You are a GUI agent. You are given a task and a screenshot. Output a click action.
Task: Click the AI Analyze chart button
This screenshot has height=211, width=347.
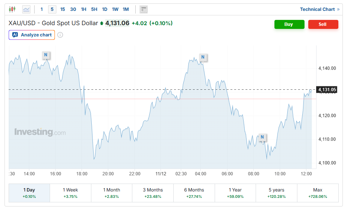point(32,35)
